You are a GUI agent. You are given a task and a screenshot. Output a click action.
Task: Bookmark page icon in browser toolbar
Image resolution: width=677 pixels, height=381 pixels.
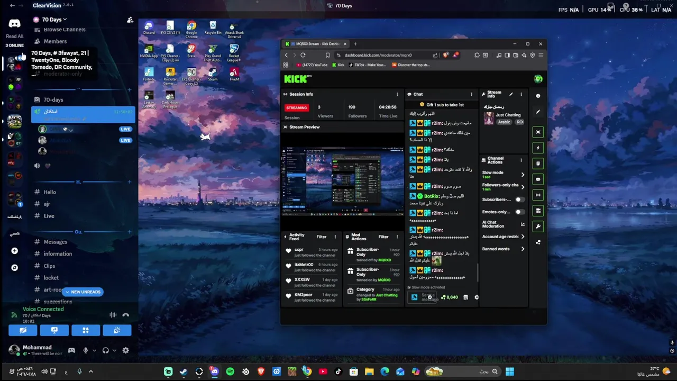coord(327,55)
